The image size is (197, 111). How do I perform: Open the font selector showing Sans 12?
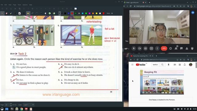110,13
